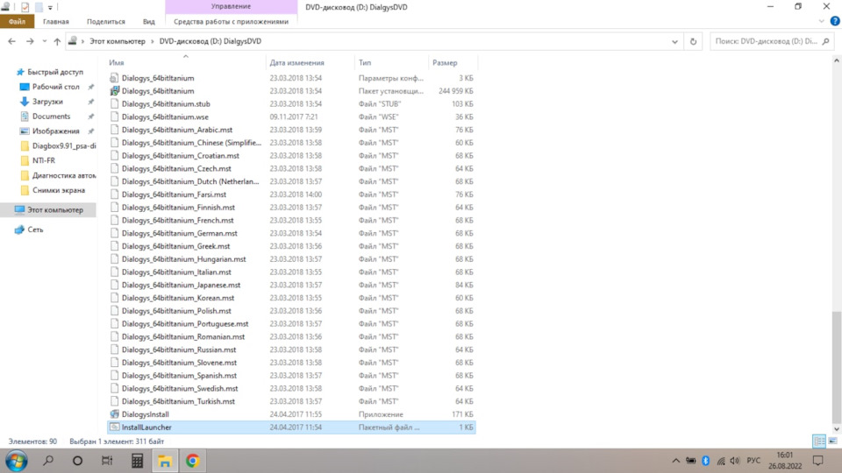Select the Управление contextual tab header
Screen dimensions: 842x473
pos(231,6)
